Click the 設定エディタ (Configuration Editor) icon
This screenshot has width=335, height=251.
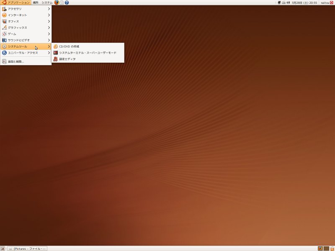(56, 59)
